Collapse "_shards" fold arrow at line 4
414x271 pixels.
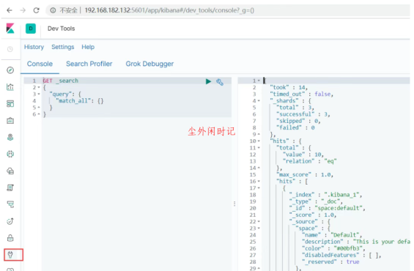tap(259, 101)
